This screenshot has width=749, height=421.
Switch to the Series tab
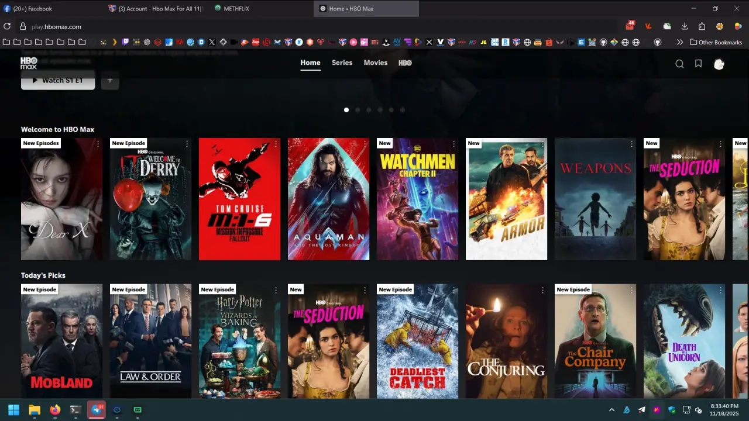[x=342, y=63]
